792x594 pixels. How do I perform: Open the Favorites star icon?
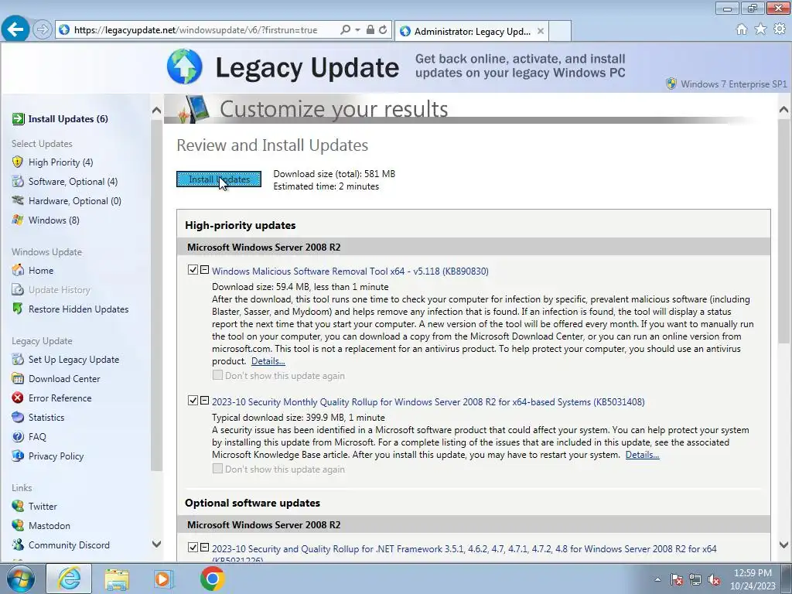(761, 29)
